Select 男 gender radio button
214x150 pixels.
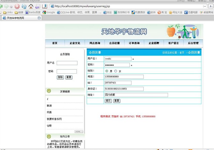[107, 71]
